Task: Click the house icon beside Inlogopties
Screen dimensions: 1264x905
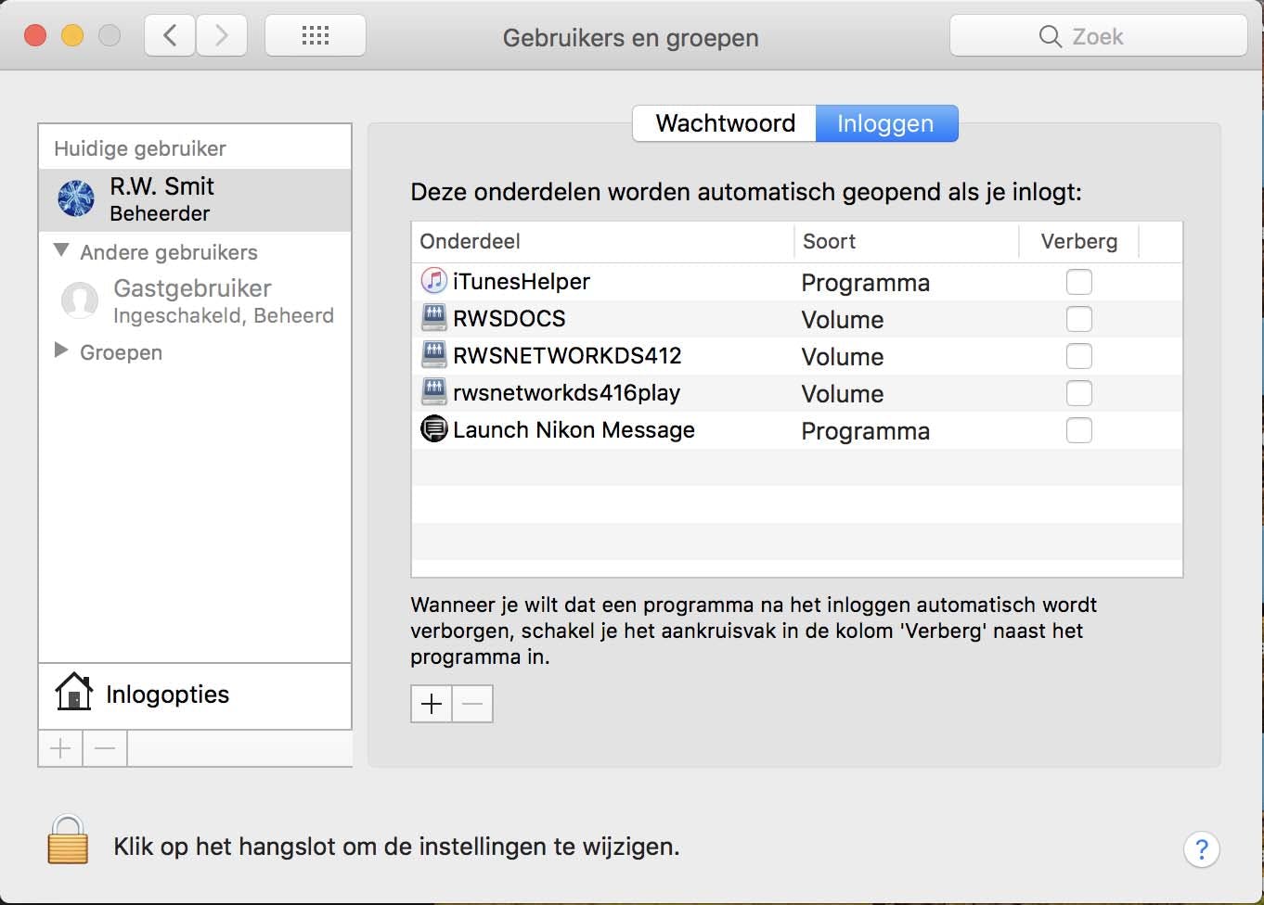Action: [x=73, y=692]
